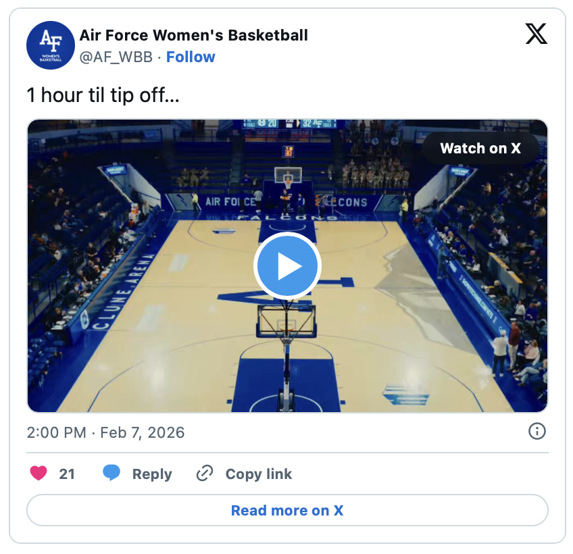Click the @AF_WBB handle

click(116, 57)
